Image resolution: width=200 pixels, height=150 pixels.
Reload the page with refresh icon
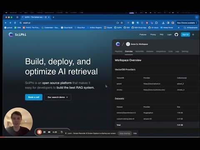click(15, 23)
